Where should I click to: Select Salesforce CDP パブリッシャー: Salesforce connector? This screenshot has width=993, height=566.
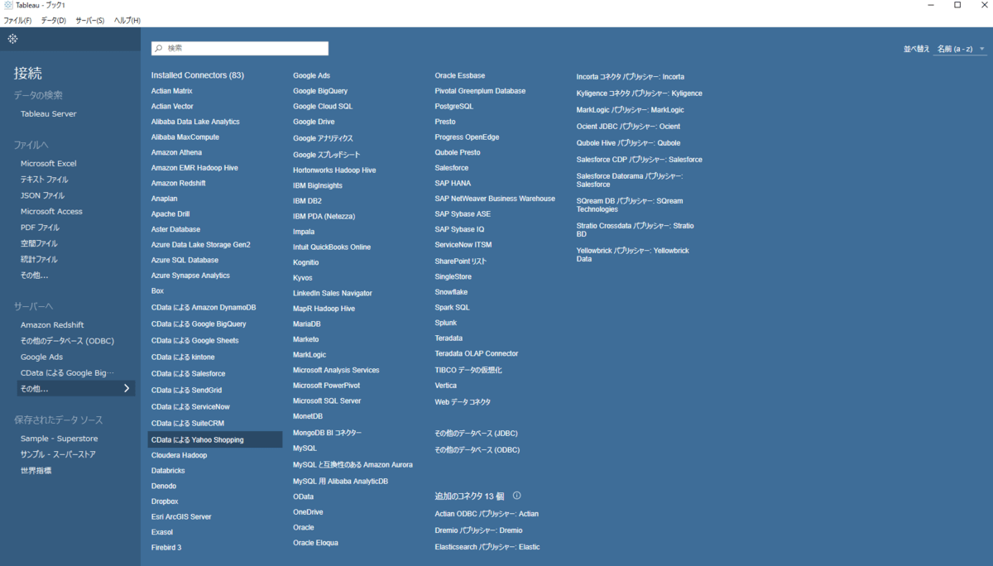tap(640, 160)
